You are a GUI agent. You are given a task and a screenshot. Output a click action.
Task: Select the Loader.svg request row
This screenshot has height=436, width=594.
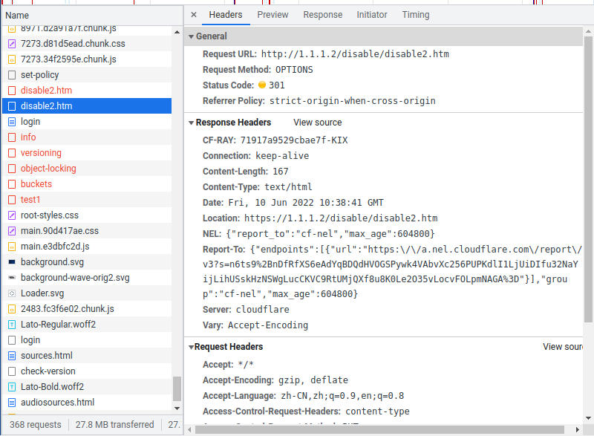[87, 293]
